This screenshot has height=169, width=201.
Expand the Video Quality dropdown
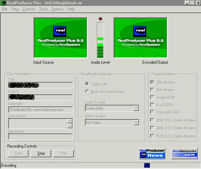[136, 123]
